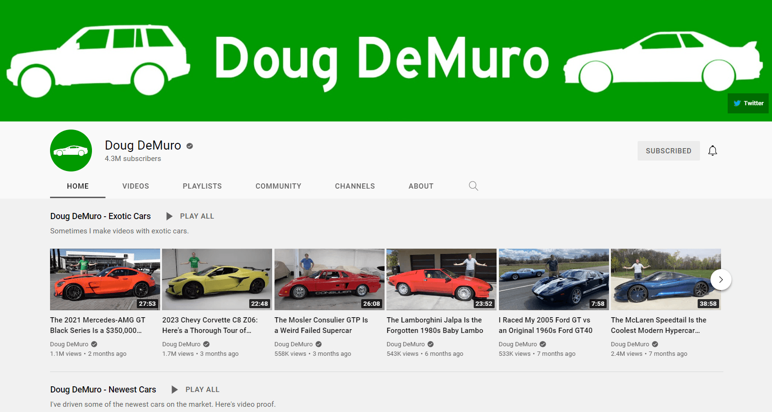Open Lamborghini Jalpa video thumbnail
Viewport: 772px width, 412px height.
[x=441, y=280]
